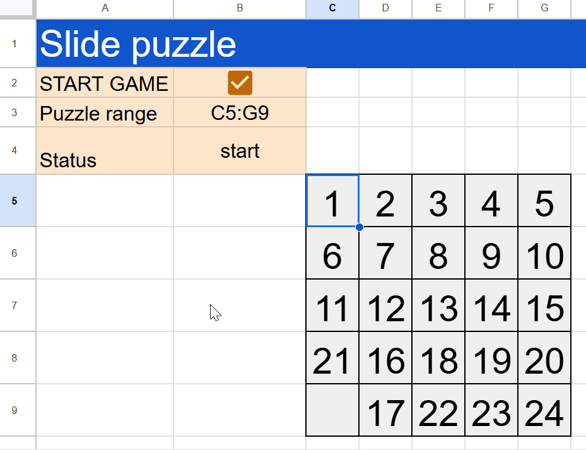Select column C header
The image size is (586, 450).
(332, 9)
